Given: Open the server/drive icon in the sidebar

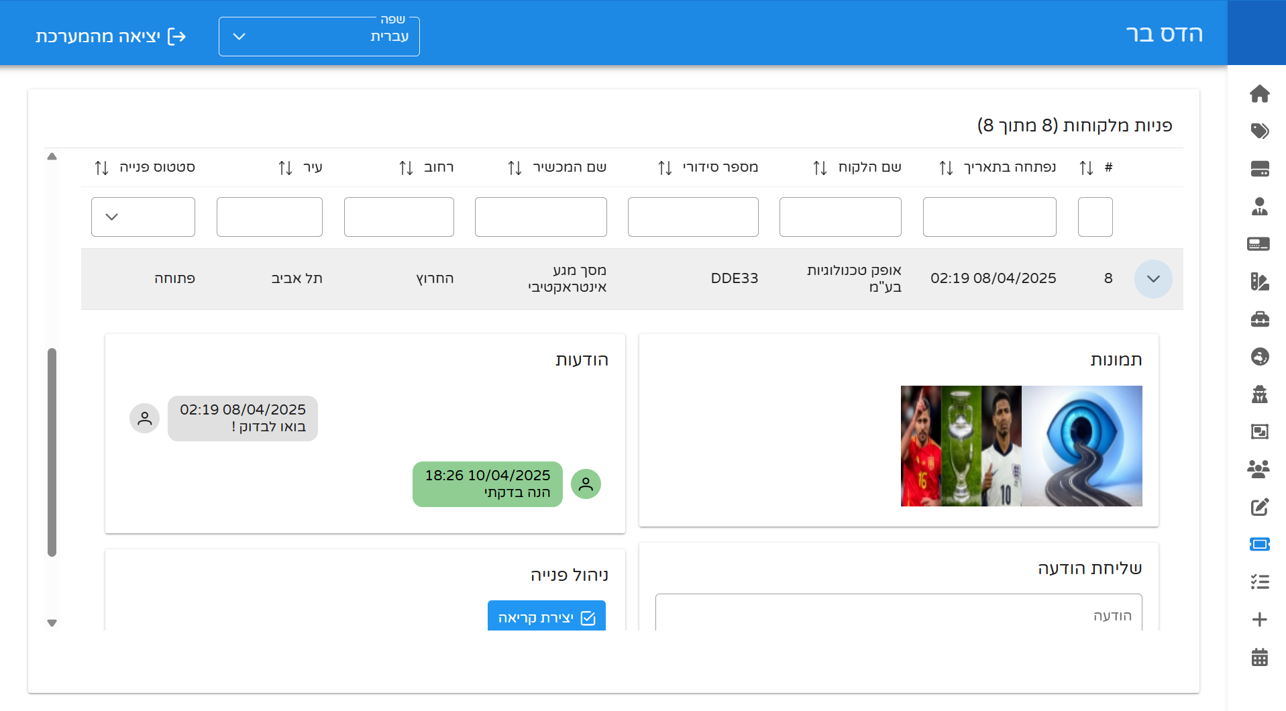Looking at the screenshot, I should (1259, 168).
